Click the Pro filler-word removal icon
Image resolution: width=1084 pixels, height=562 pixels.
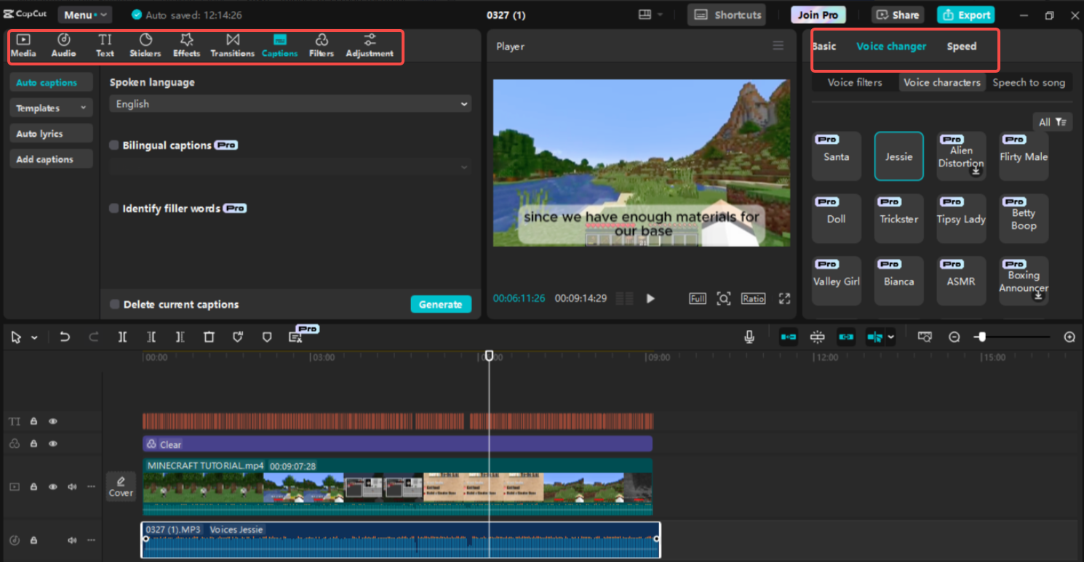coord(296,337)
